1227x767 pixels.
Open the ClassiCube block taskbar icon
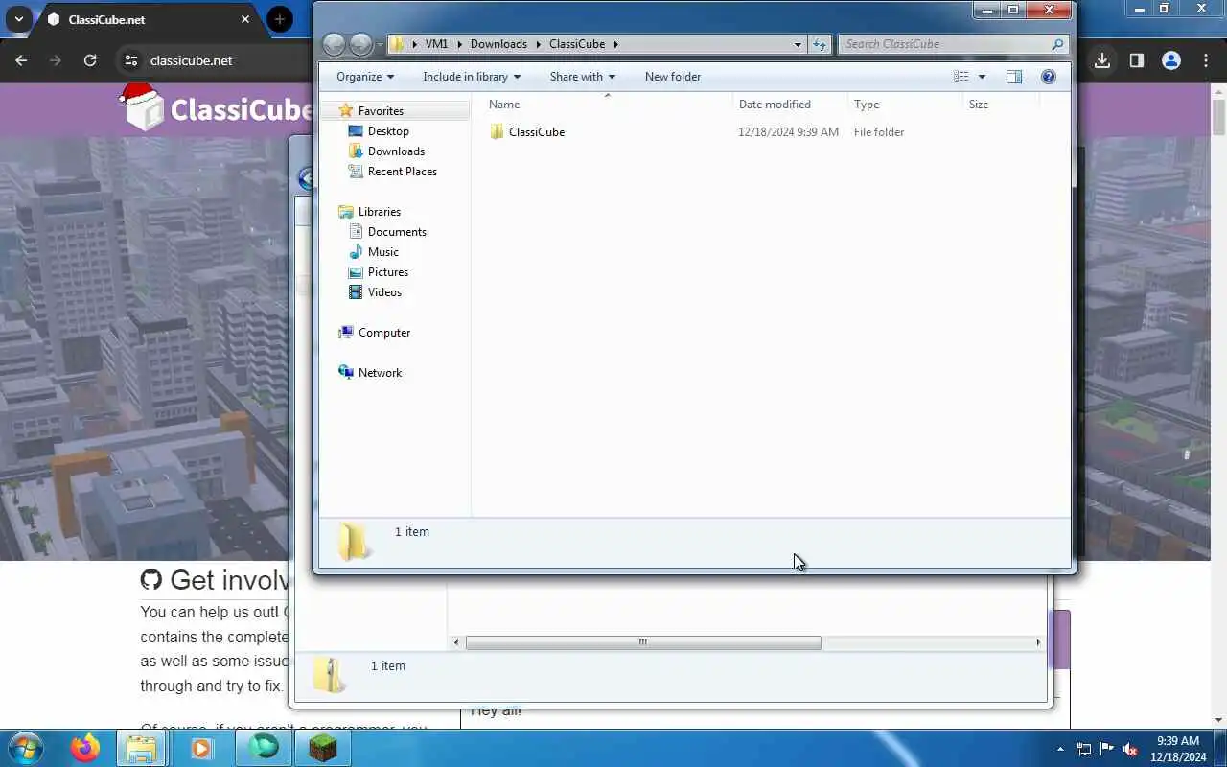(323, 748)
